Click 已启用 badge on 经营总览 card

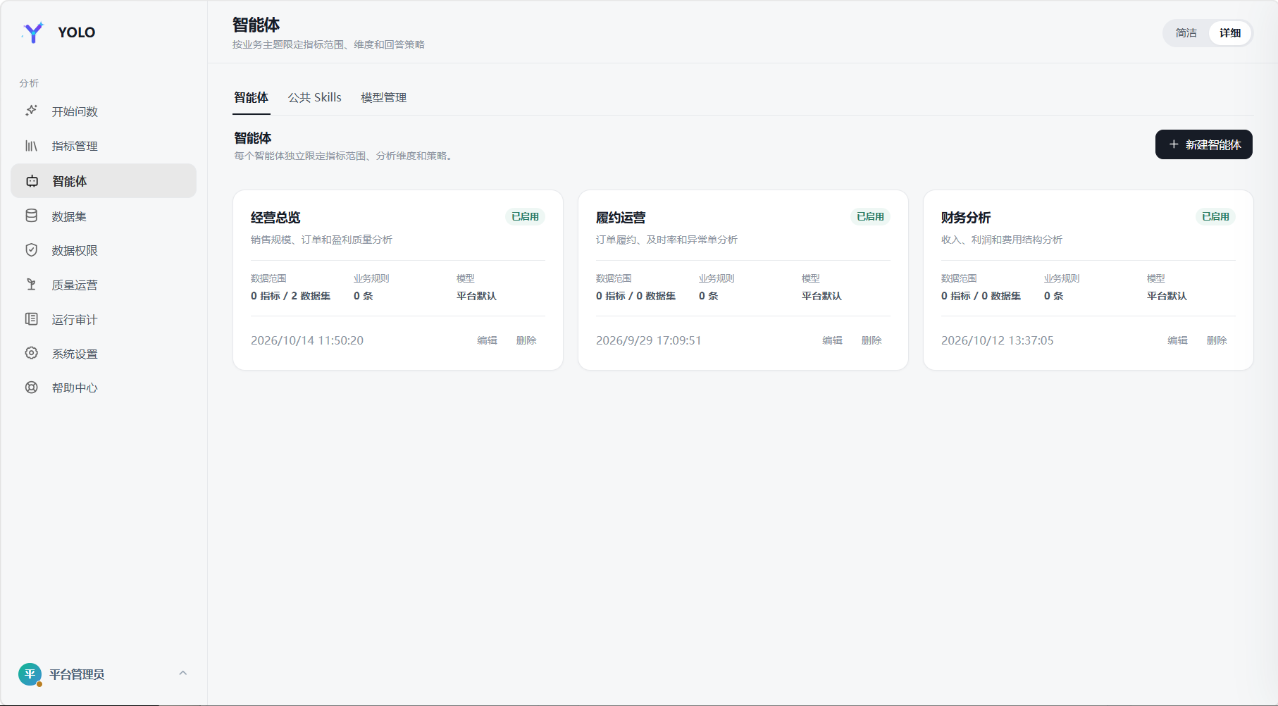525,216
